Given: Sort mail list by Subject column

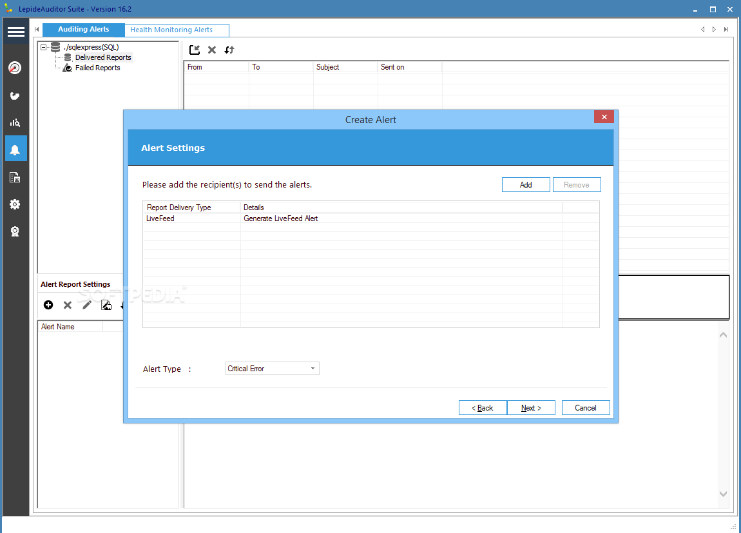Looking at the screenshot, I should click(345, 67).
